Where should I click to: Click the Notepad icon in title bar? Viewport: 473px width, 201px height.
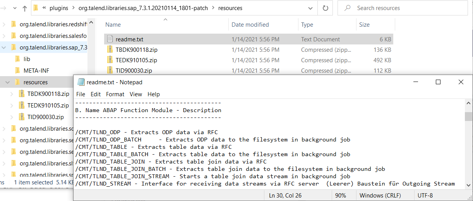81,82
